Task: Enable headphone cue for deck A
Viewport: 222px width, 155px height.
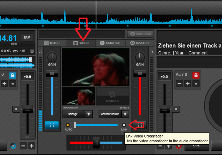Action: [x=52, y=125]
